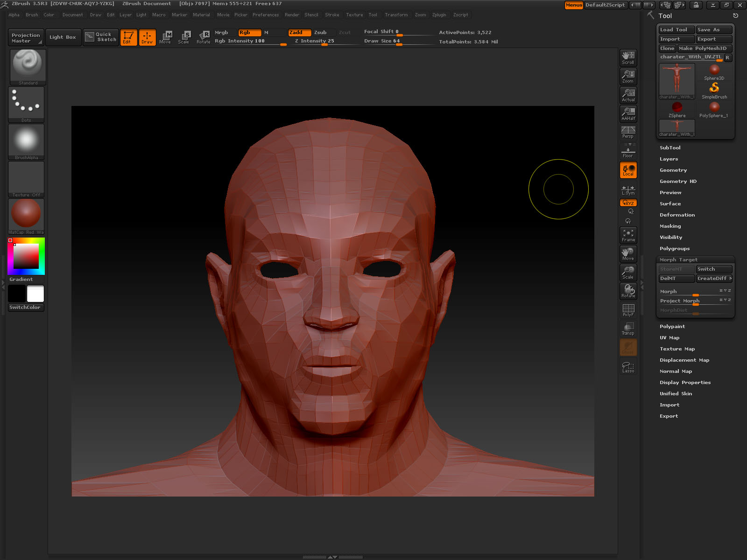Expand the UV Map section
The width and height of the screenshot is (747, 560).
click(669, 337)
